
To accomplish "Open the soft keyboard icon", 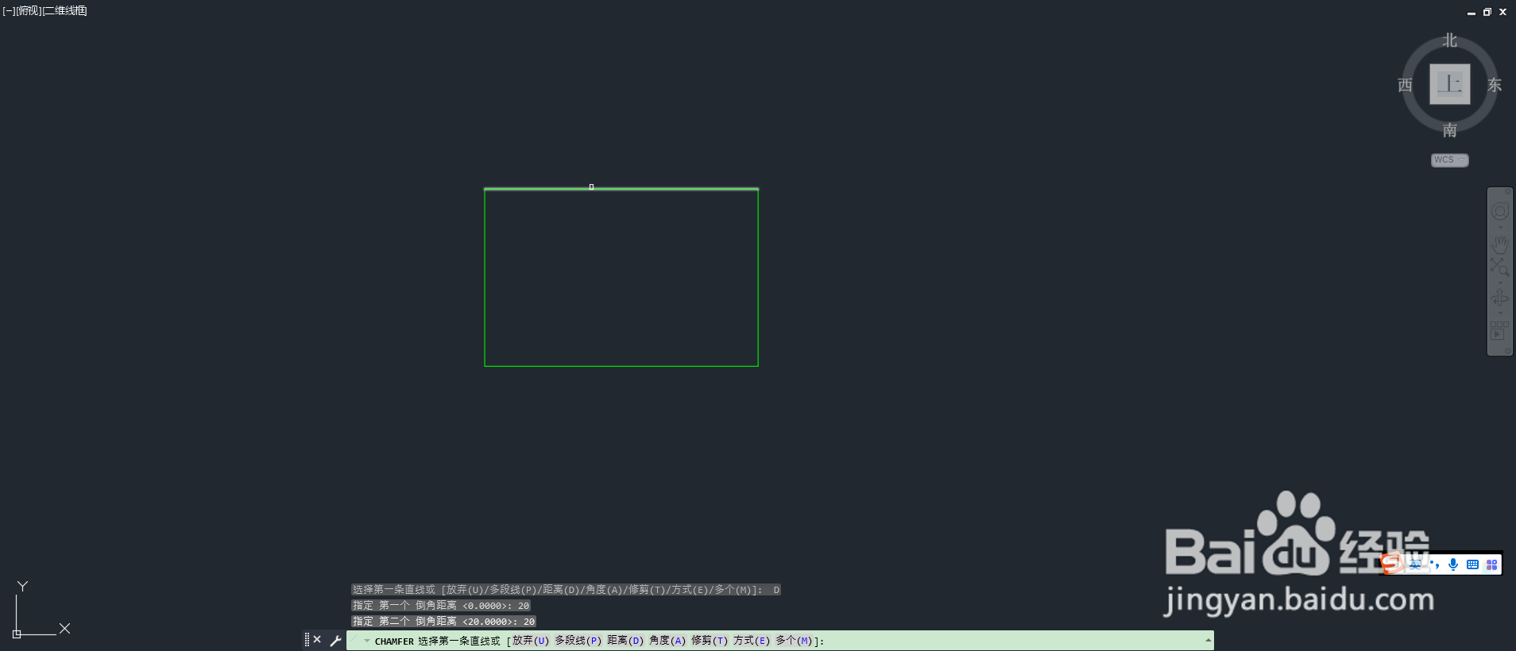I will pos(1472,564).
